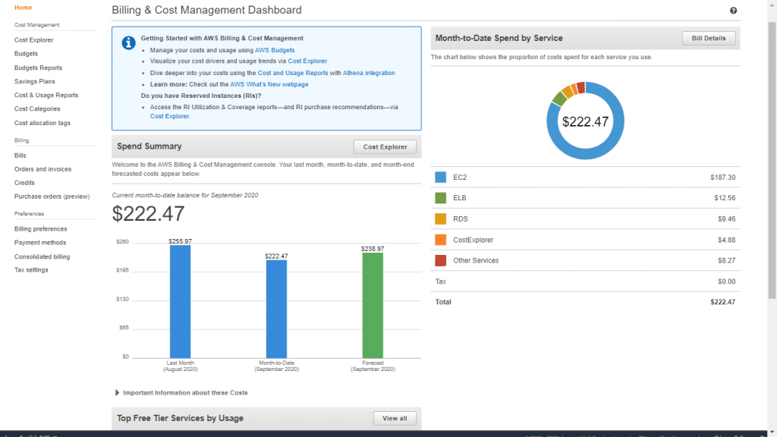Click the Tax amount $0.00

[x=726, y=281]
